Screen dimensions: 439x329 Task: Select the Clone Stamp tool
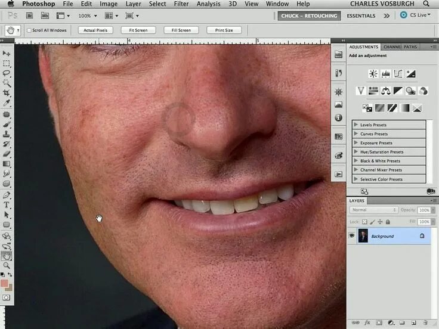[7, 134]
